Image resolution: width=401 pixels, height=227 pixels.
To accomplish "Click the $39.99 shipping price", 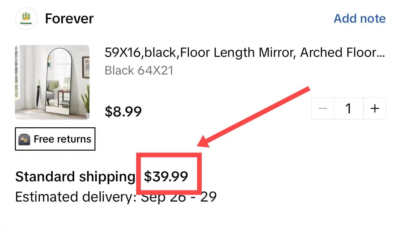I will (166, 177).
